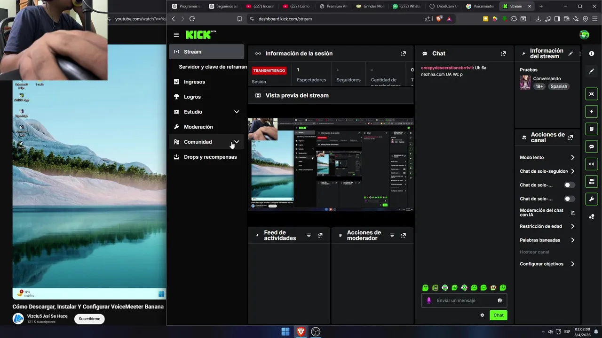The image size is (602, 338).
Task: Open Modo lento options
Action: [x=547, y=158]
